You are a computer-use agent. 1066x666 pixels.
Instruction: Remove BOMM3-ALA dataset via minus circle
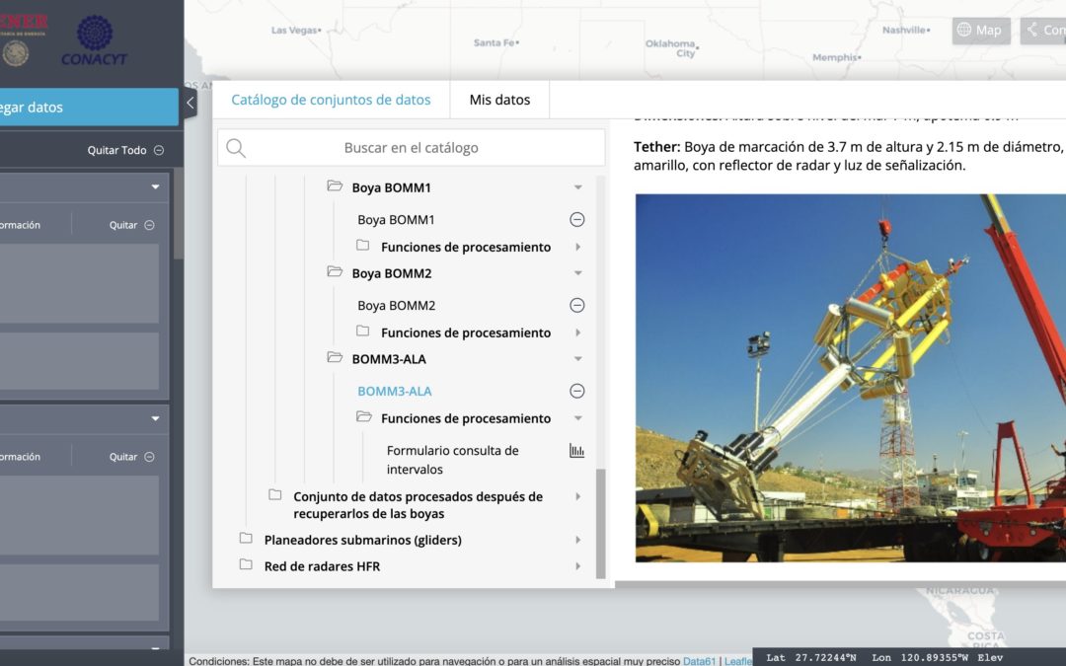click(576, 391)
